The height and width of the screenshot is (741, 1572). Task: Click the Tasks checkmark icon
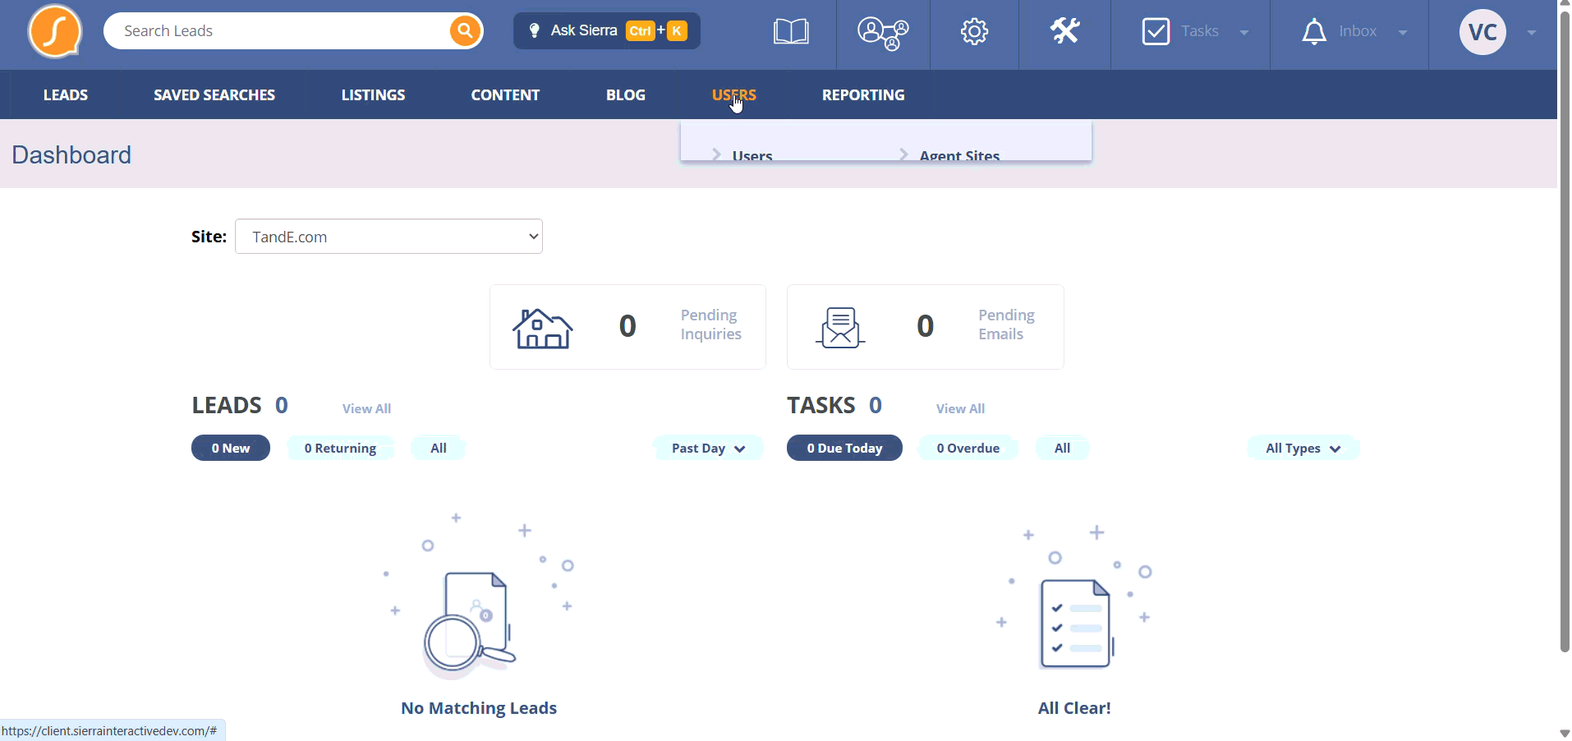[1156, 32]
